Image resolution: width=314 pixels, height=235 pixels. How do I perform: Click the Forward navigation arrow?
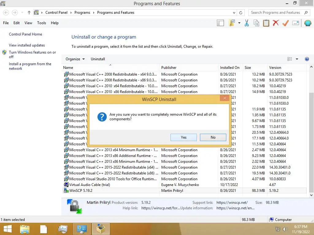(15, 13)
